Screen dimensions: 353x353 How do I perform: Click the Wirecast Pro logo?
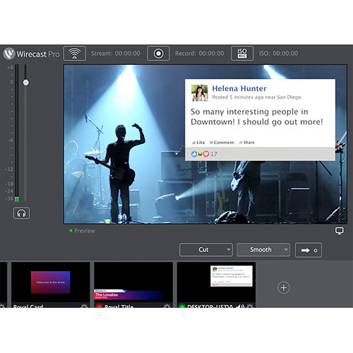(x=31, y=54)
